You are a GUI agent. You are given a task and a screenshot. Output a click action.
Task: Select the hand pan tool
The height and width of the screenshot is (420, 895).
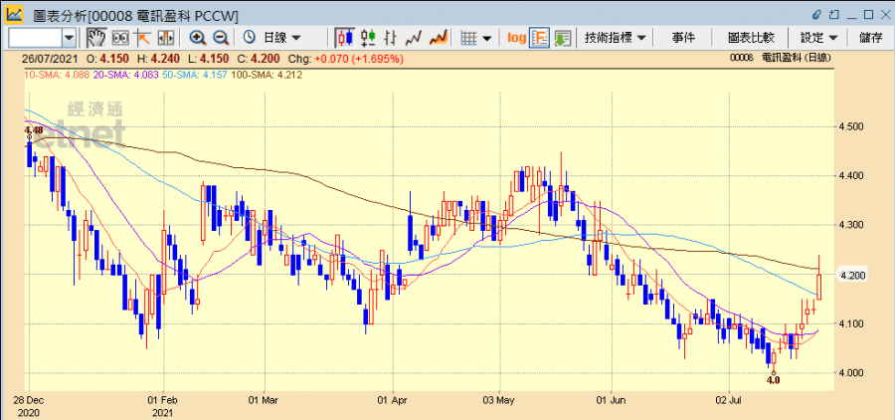pyautogui.click(x=95, y=37)
